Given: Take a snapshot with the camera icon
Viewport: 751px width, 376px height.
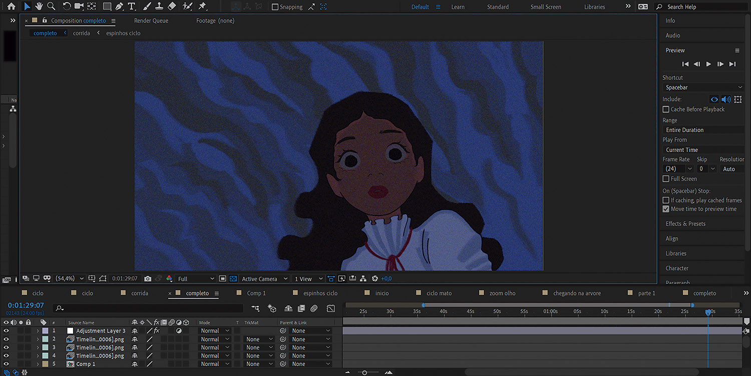Looking at the screenshot, I should click(148, 278).
